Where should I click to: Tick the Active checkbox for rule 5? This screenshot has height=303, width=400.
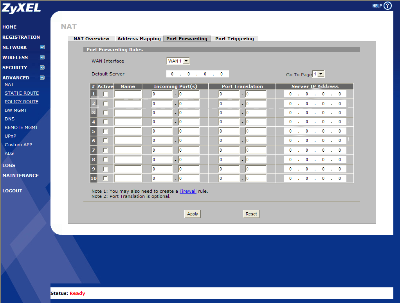point(105,131)
